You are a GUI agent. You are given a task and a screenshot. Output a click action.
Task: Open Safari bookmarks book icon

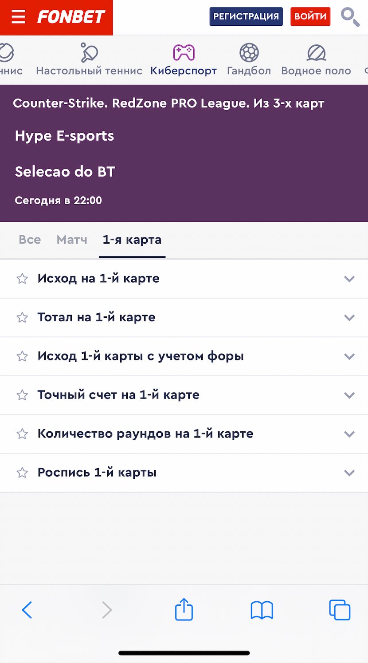[x=262, y=610]
